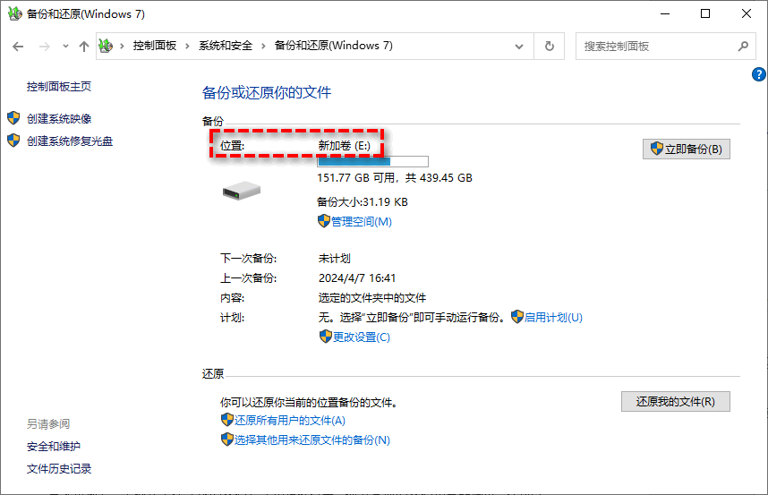
Task: Open 安全和维护 under 另请参阅
Action: pyautogui.click(x=54, y=447)
